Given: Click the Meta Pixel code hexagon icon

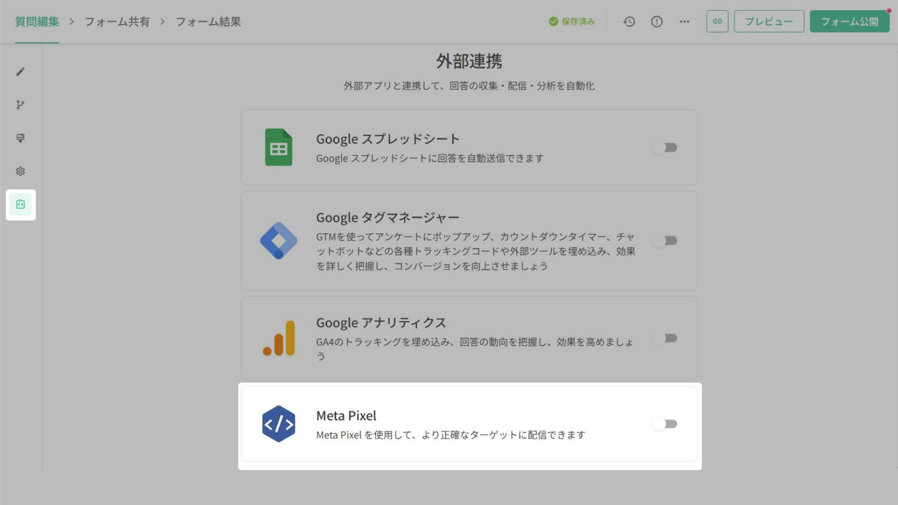Looking at the screenshot, I should (278, 424).
